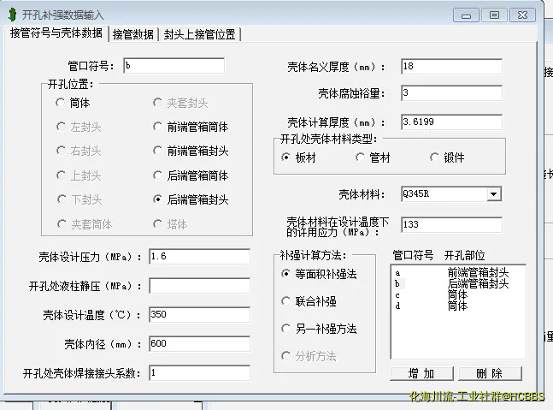
Task: Click 壳体内径 input field
Action: pos(200,344)
